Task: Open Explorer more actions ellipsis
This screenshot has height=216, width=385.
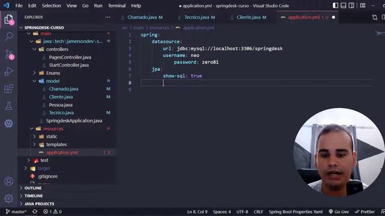Action: coord(108,17)
